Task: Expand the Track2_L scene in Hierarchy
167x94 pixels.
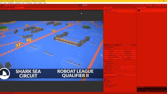Action: pos(104,11)
